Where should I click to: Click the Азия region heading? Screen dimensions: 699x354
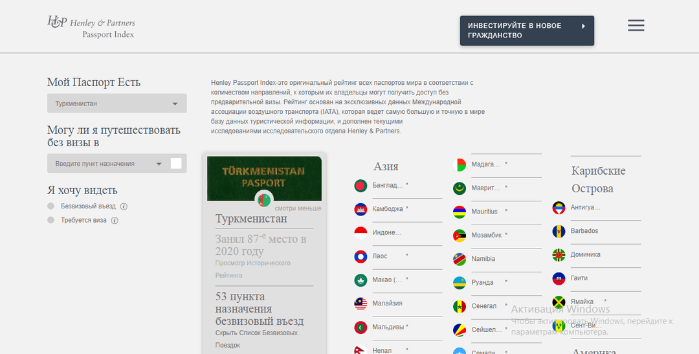click(386, 166)
